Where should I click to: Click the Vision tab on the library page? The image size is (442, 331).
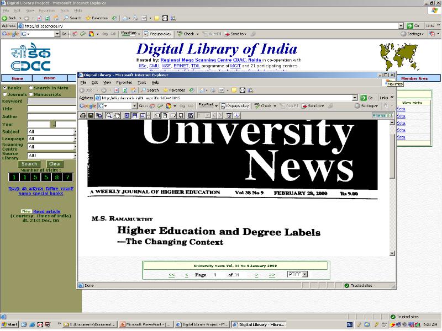coord(49,78)
